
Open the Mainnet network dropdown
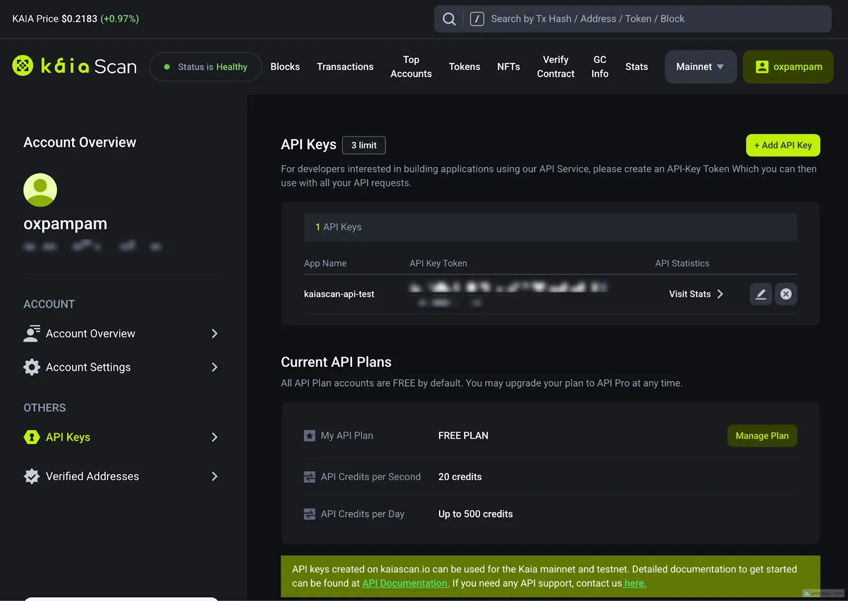point(700,67)
